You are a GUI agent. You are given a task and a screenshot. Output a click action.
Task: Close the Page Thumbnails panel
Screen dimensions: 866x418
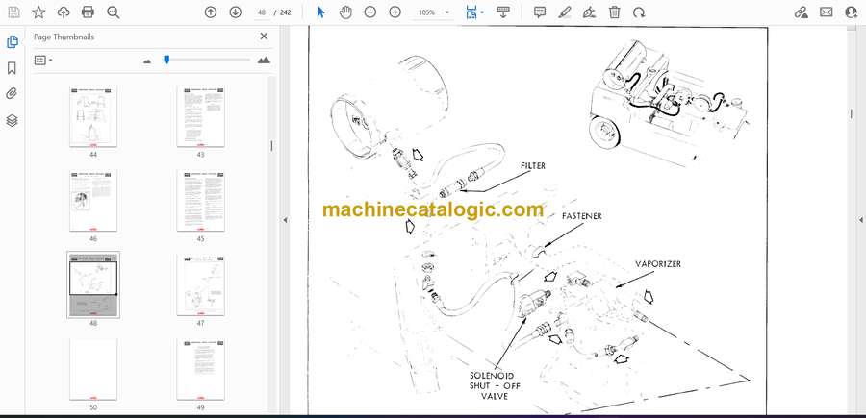(x=264, y=37)
